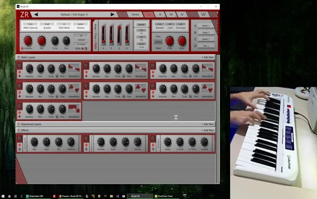Go to the previous preset with left arrow

36,14
